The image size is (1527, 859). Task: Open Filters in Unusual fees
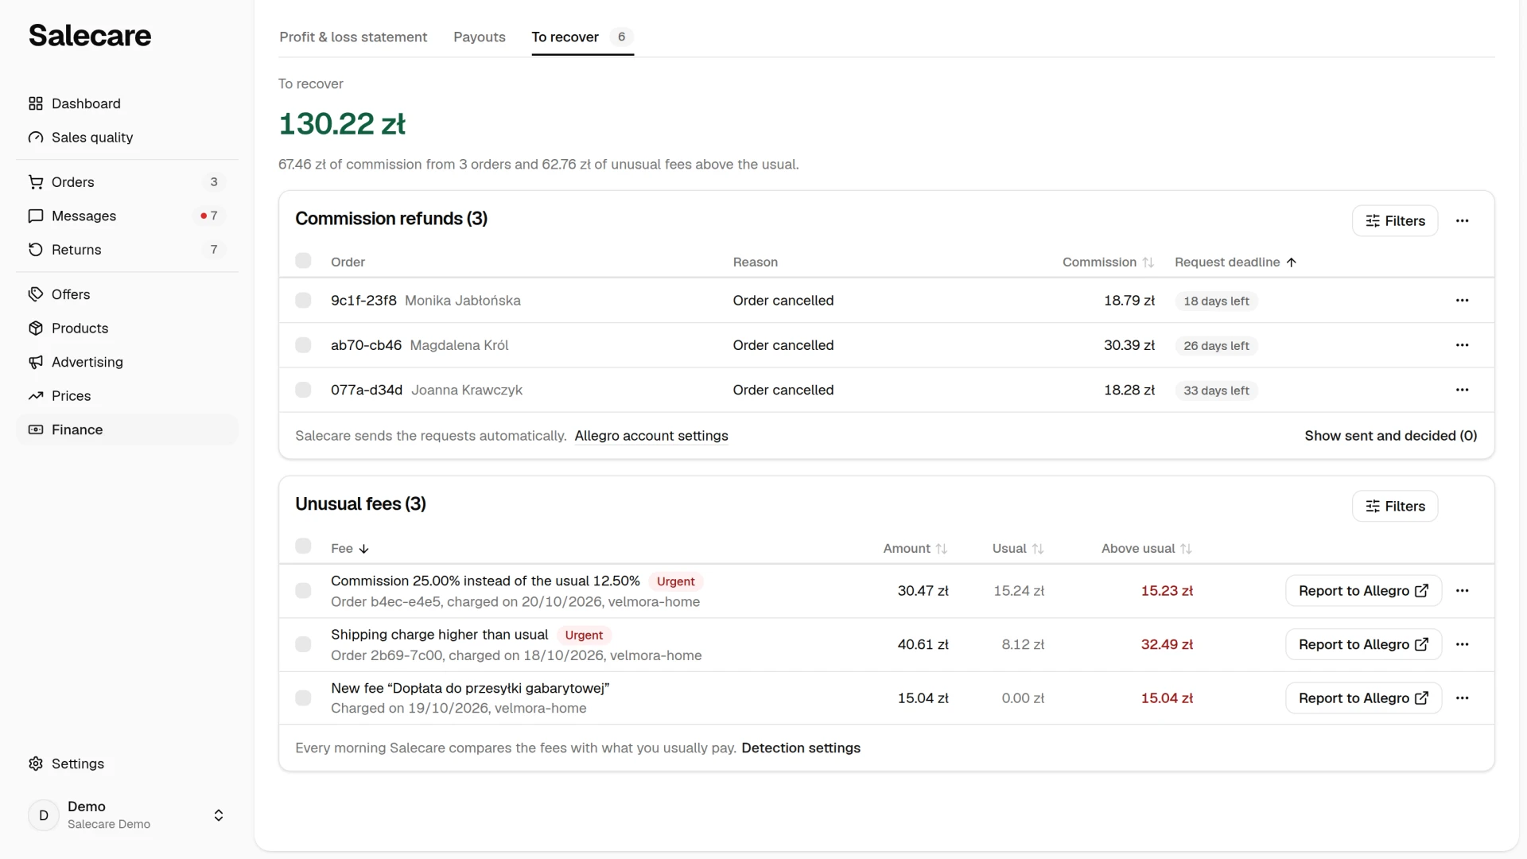click(x=1395, y=507)
